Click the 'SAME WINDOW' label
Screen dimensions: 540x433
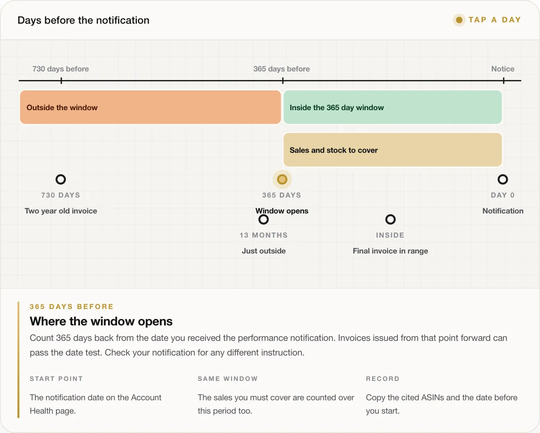[x=228, y=379]
